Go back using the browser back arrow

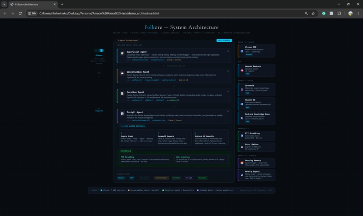(x=5, y=13)
